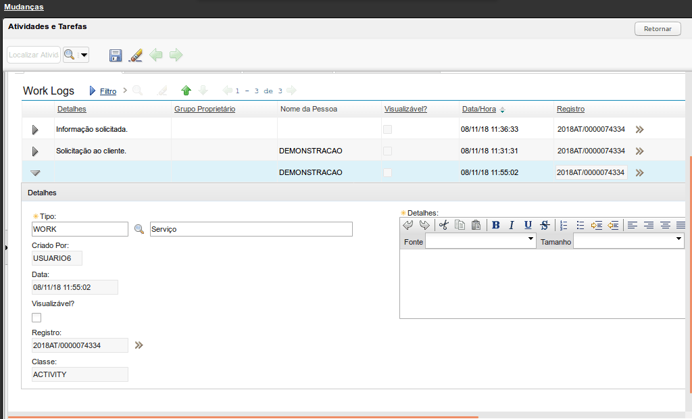Select the 'DEMONSTRACAO' name in the 11:31:31 row
Viewport: 692px width, 419px height.
311,151
